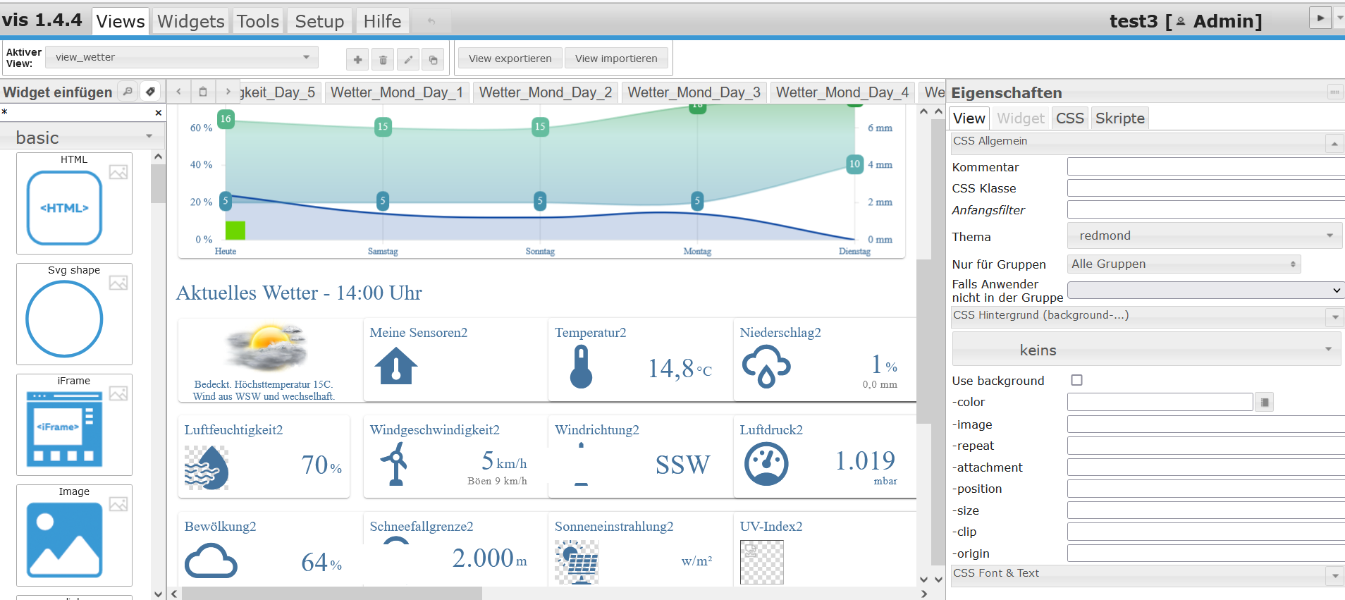Click the -image input field
The width and height of the screenshot is (1345, 600).
(x=1205, y=424)
